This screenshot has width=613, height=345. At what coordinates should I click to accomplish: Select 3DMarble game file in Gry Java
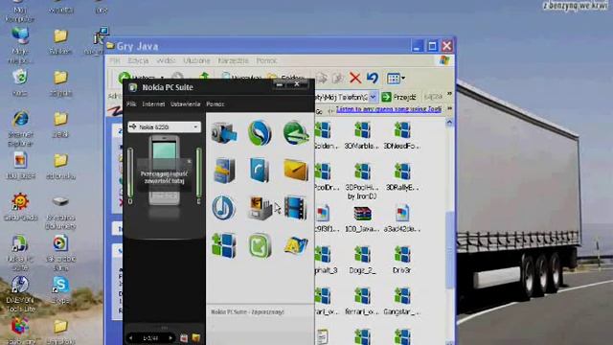[362, 135]
